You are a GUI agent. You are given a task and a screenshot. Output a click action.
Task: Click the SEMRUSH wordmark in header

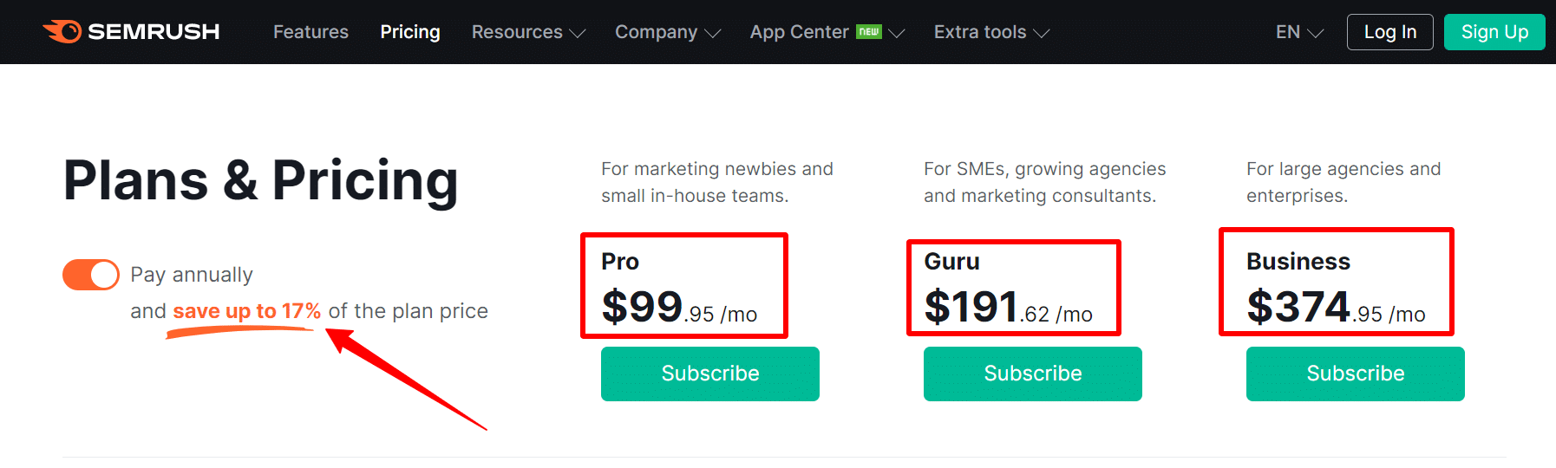coord(154,32)
